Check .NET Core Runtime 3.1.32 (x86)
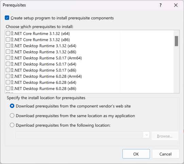Viewport: 184px width, 164px height. [8, 39]
